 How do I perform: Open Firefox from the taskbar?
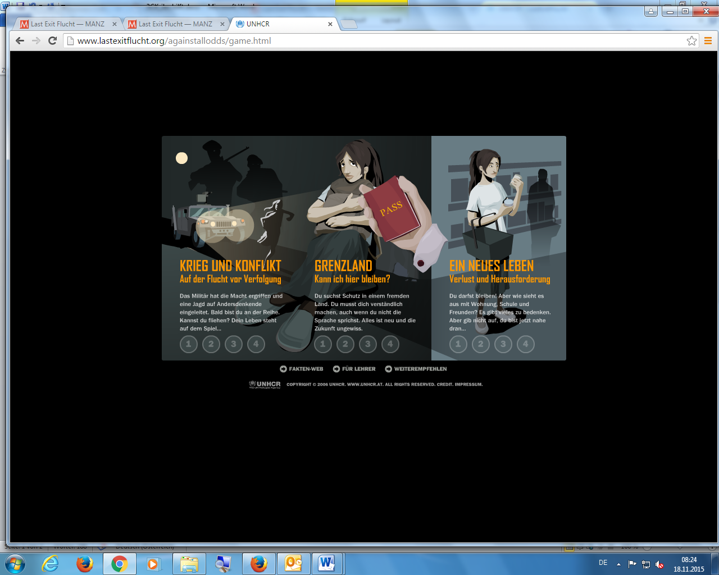[x=85, y=563]
